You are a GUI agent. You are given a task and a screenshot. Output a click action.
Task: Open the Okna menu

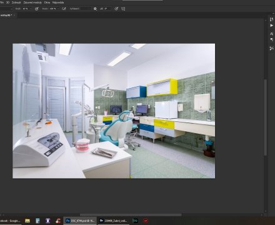point(47,2)
